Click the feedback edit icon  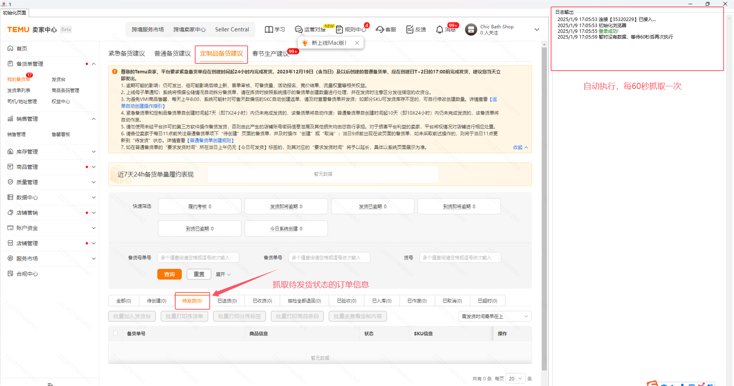point(409,29)
